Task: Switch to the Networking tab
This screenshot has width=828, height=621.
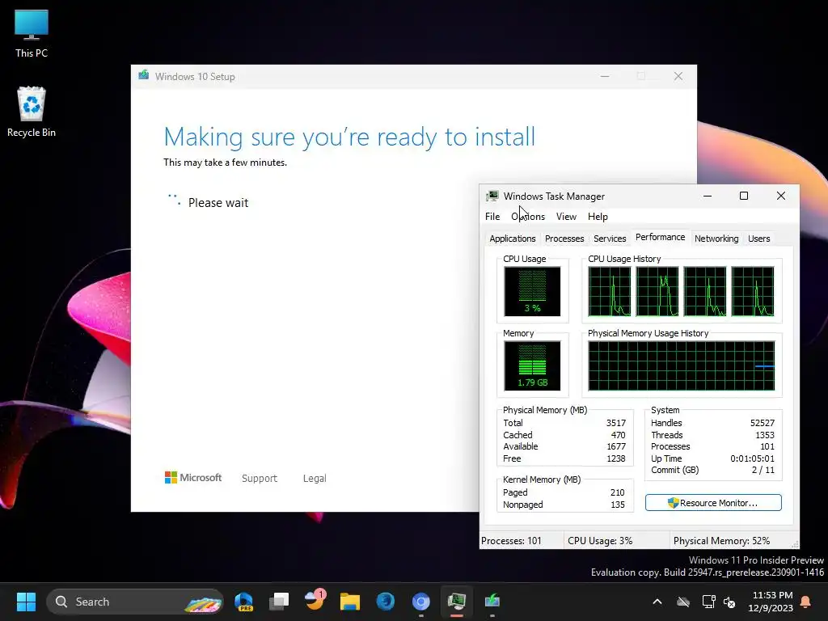Action: click(716, 239)
